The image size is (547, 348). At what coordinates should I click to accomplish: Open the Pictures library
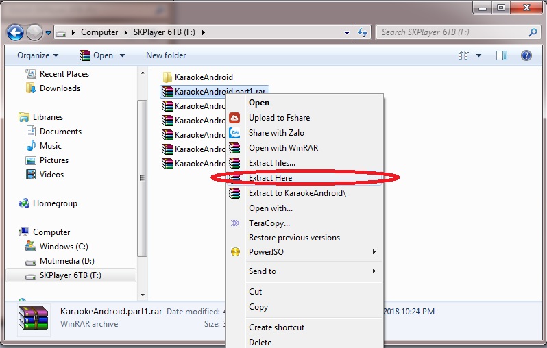(x=47, y=160)
